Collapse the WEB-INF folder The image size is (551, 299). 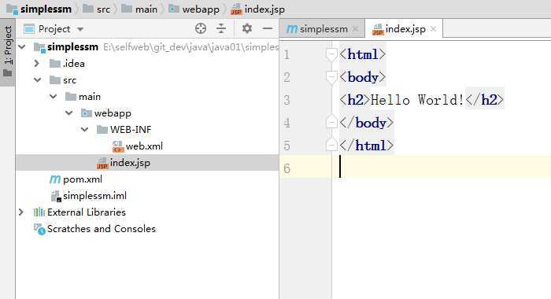click(x=85, y=130)
